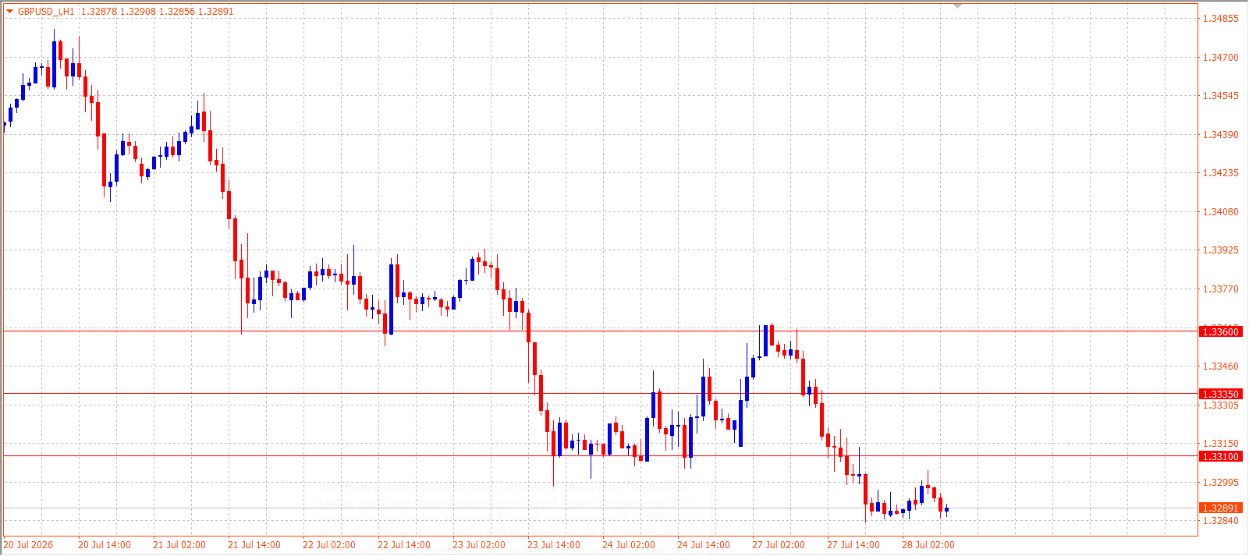Click price scale label 1.32840

click(x=1221, y=521)
